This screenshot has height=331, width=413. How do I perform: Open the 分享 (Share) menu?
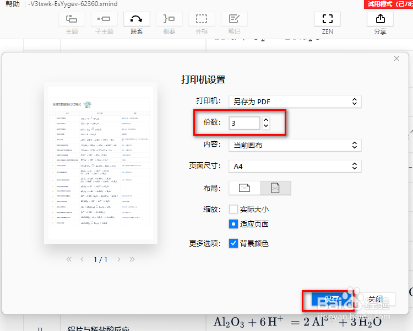[380, 19]
